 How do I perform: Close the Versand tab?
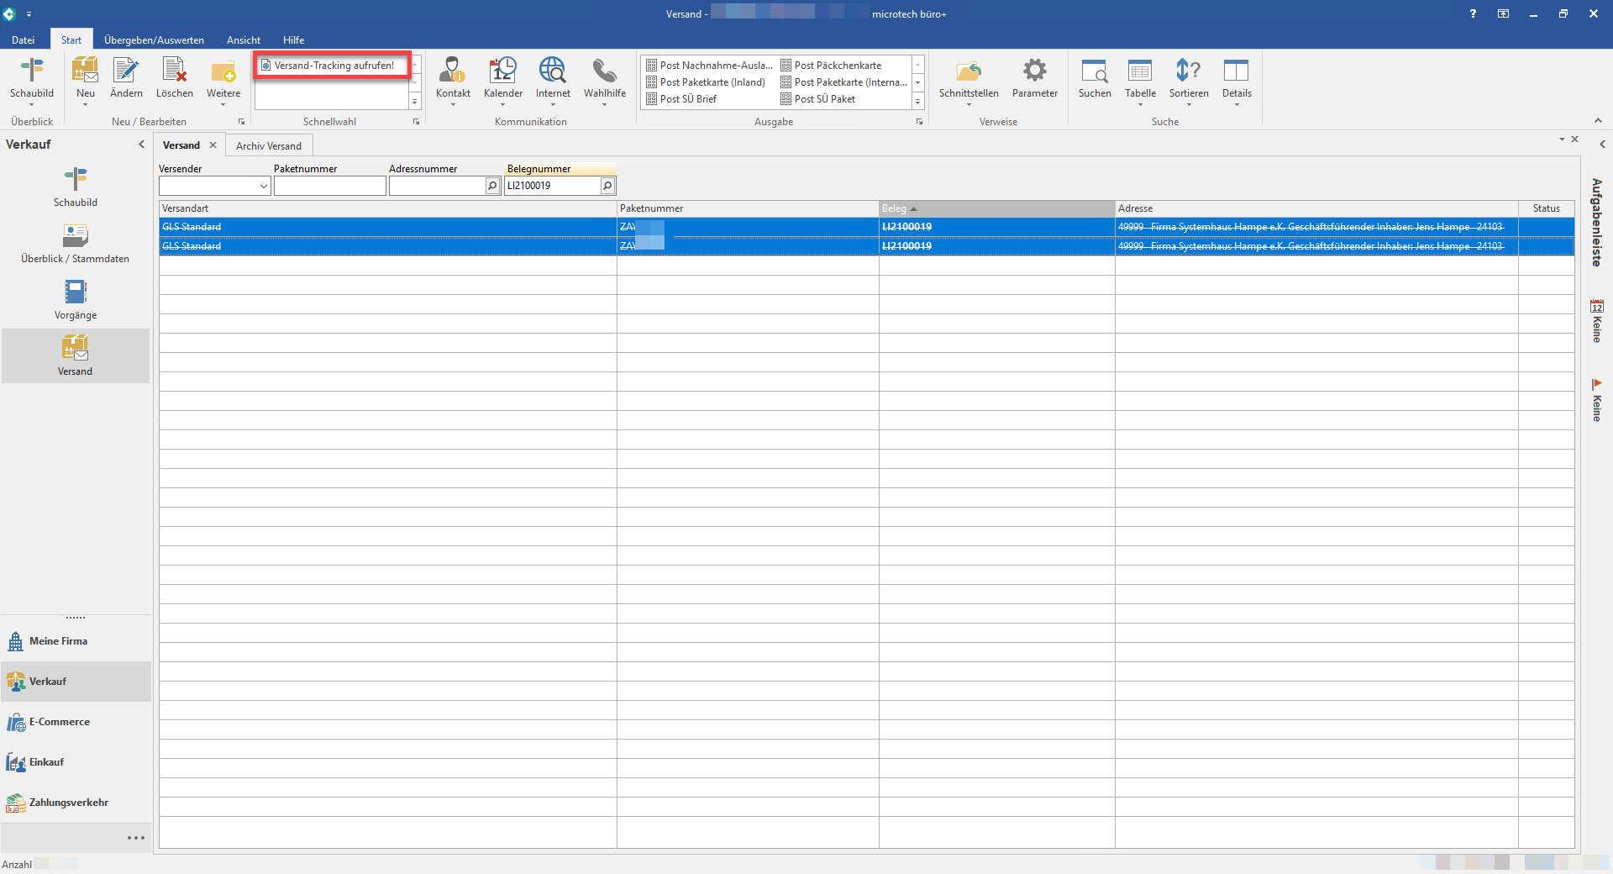click(x=213, y=145)
